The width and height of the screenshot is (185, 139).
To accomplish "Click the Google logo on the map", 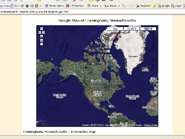I will (x=43, y=124).
